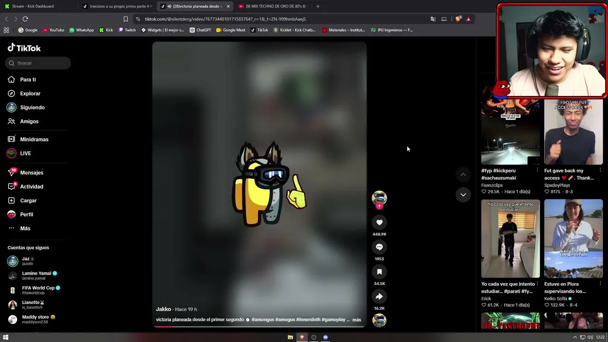Open the Jakko author link on the video
The width and height of the screenshot is (608, 342).
163,309
